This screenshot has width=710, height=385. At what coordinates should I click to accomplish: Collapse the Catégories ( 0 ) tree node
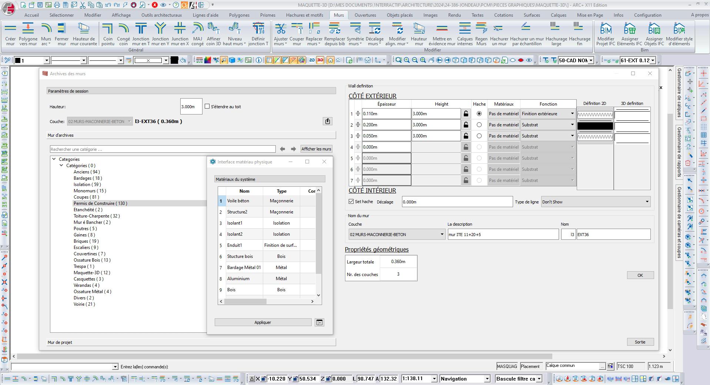click(61, 166)
